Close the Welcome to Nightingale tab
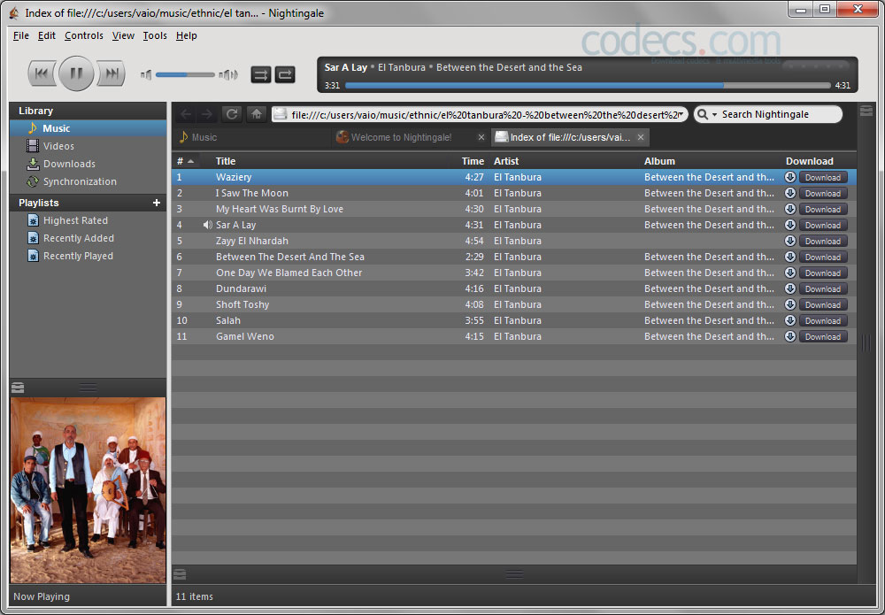 [x=481, y=137]
